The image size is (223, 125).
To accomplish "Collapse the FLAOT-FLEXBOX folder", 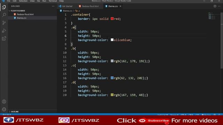I will [18, 11].
